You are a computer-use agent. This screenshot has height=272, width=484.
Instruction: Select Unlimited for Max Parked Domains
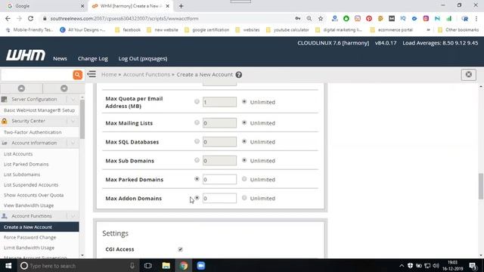(x=244, y=179)
